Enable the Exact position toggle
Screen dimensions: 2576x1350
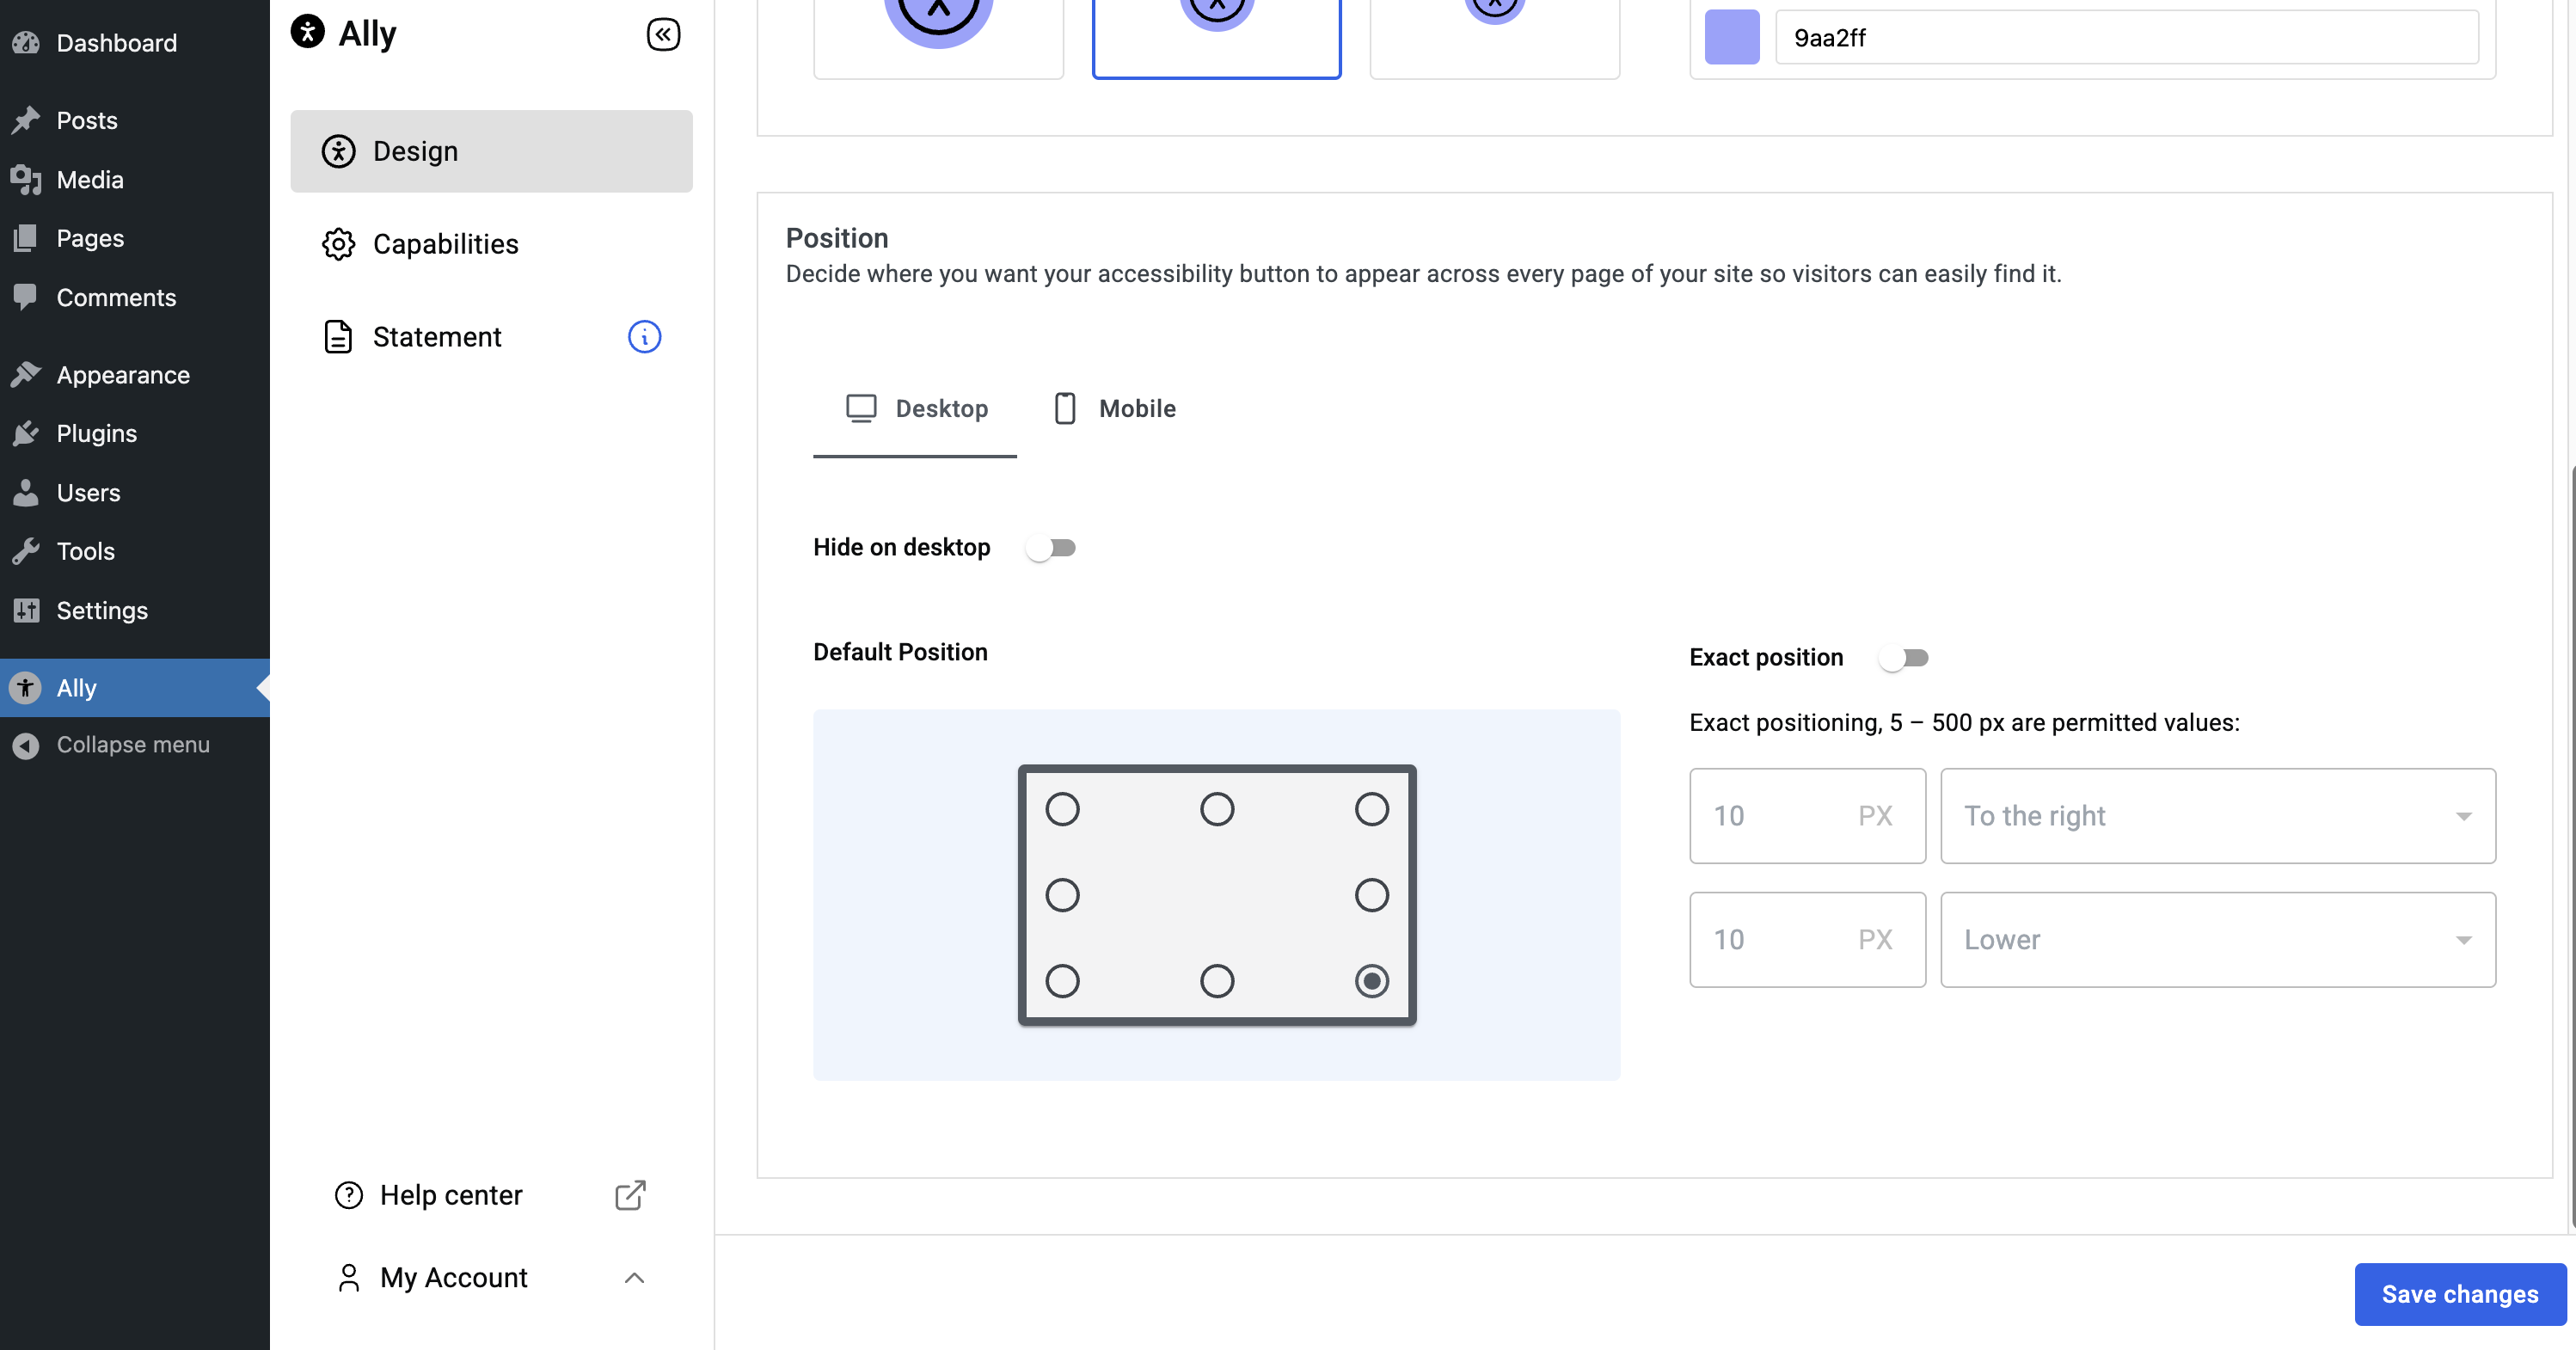1903,656
